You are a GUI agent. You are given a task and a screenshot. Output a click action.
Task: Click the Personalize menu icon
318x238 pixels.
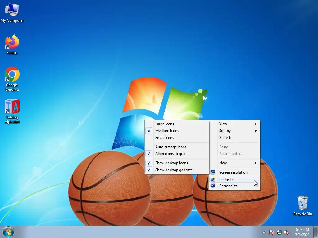pyautogui.click(x=213, y=186)
